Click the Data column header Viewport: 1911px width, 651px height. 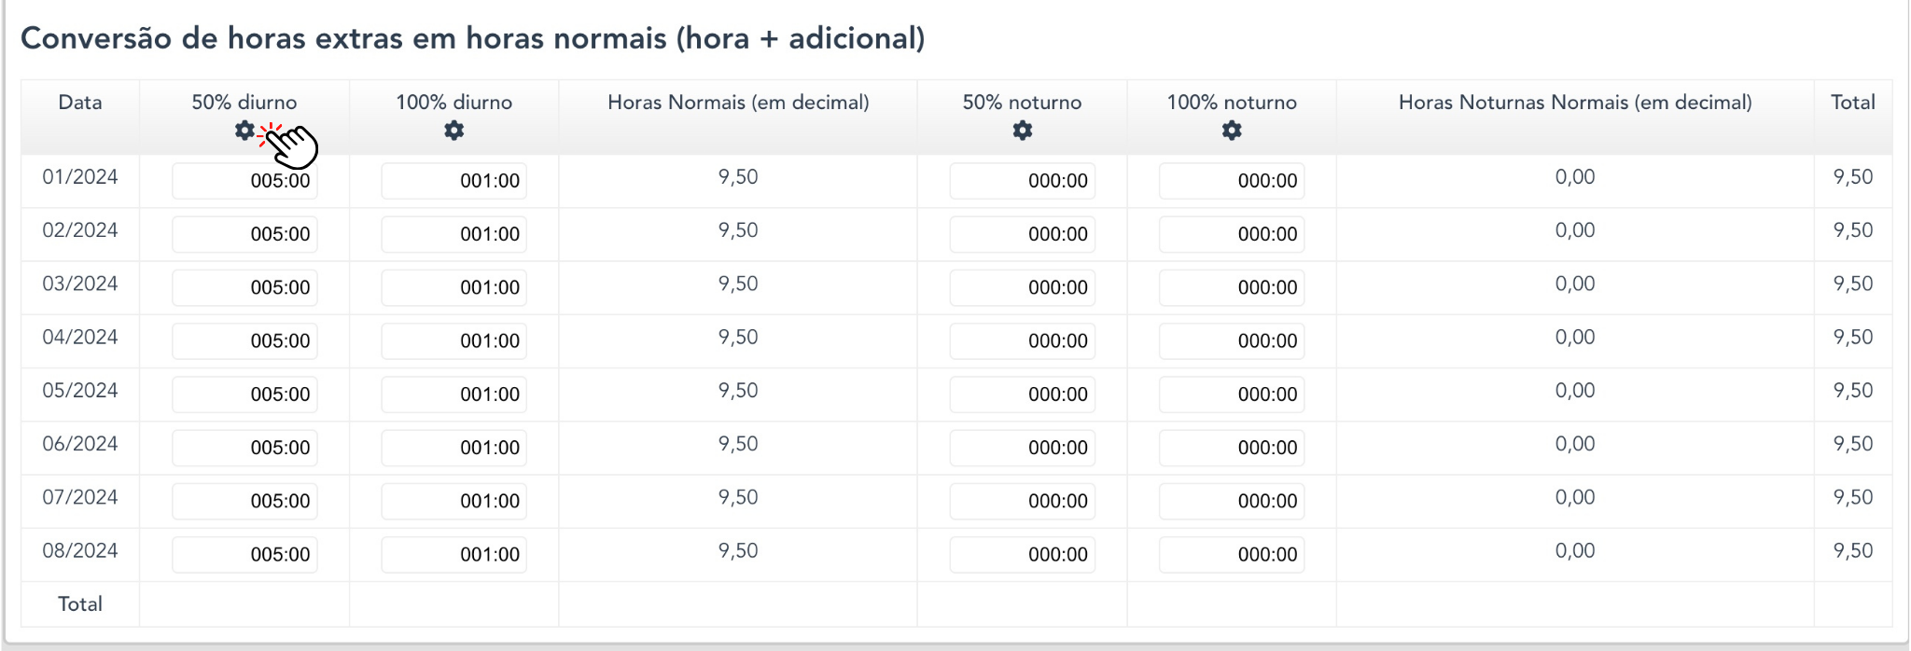[x=80, y=103]
